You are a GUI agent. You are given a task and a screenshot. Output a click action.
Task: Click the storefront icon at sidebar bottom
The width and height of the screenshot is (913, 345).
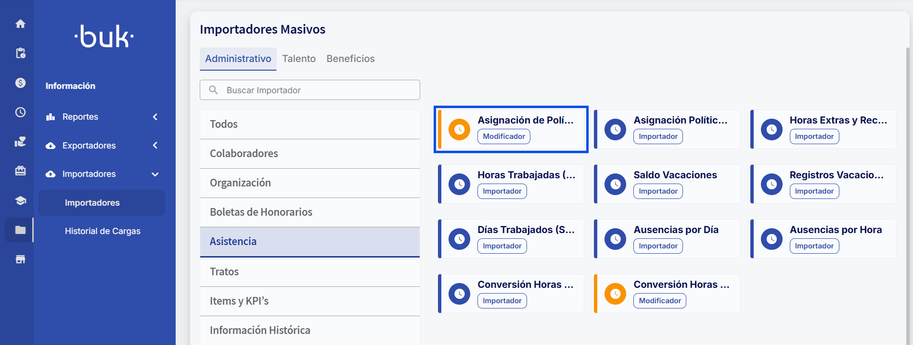point(20,259)
